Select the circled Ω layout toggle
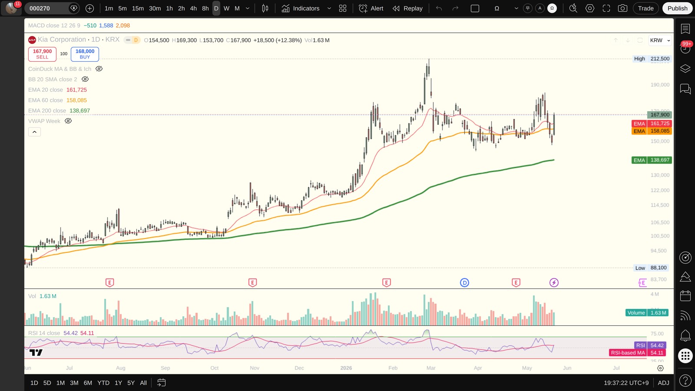 pyautogui.click(x=552, y=8)
